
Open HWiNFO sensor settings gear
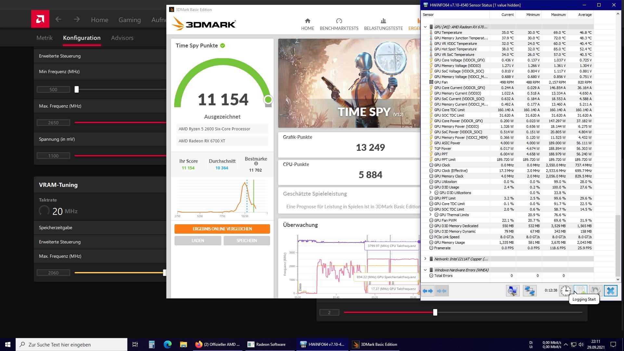595,291
